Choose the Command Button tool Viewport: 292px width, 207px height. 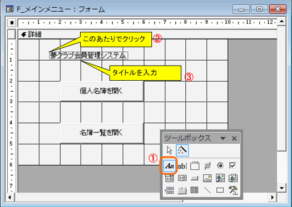coord(195,178)
